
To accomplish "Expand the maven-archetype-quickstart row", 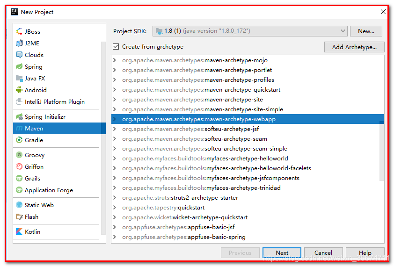I will [x=115, y=90].
